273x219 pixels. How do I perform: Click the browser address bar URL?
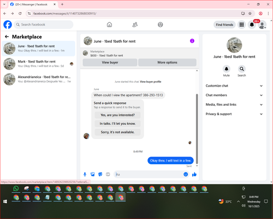point(65,14)
